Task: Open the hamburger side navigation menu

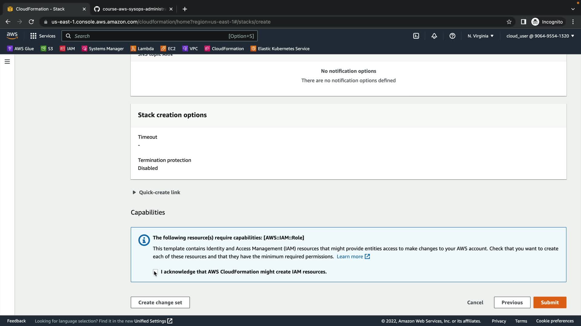Action: 7,62
